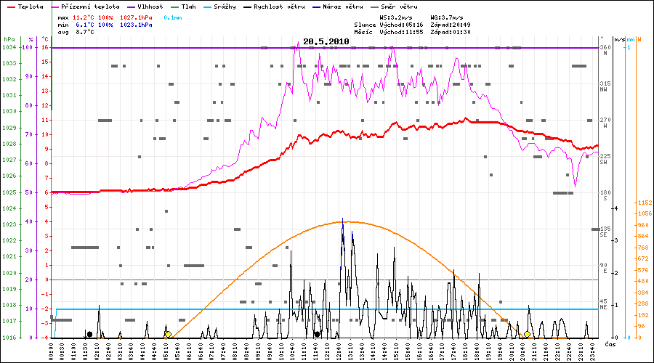Click the 23:40 time axis label

(x=591, y=351)
